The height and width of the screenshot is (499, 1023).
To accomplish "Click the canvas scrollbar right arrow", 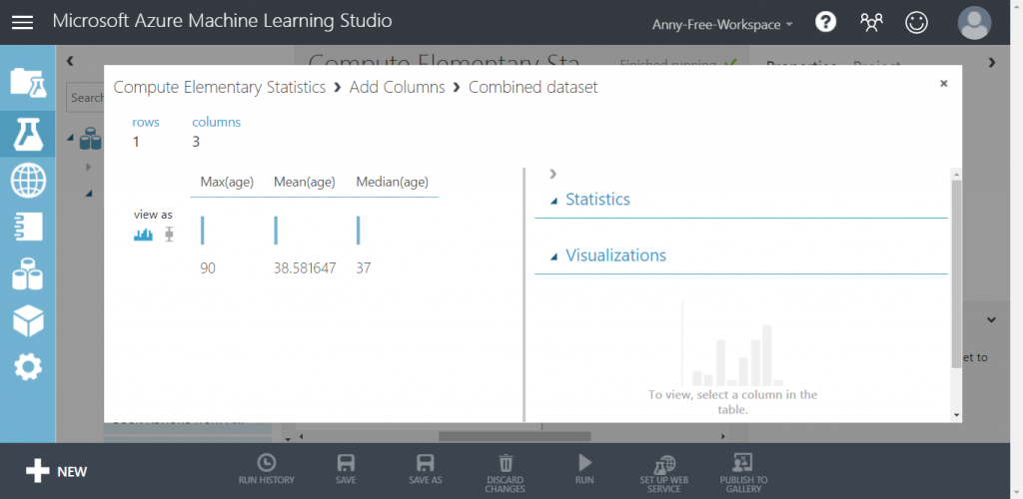I will tap(723, 436).
